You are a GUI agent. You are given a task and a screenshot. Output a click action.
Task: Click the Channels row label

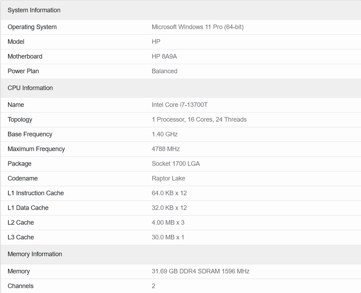click(21, 286)
